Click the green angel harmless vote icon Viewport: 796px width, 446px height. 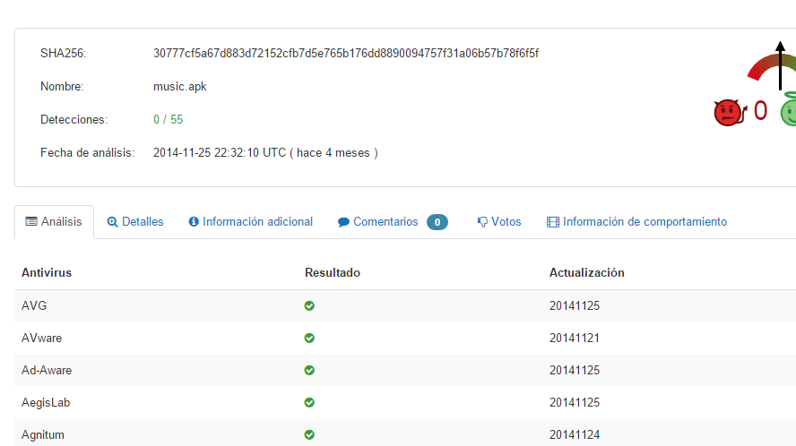click(x=788, y=112)
